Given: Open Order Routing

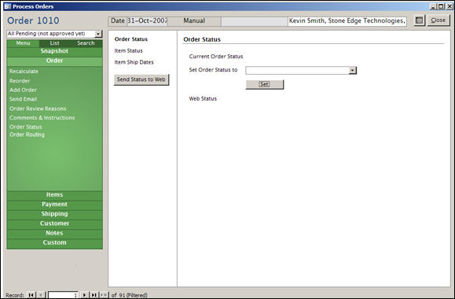Looking at the screenshot, I should pyautogui.click(x=27, y=135).
